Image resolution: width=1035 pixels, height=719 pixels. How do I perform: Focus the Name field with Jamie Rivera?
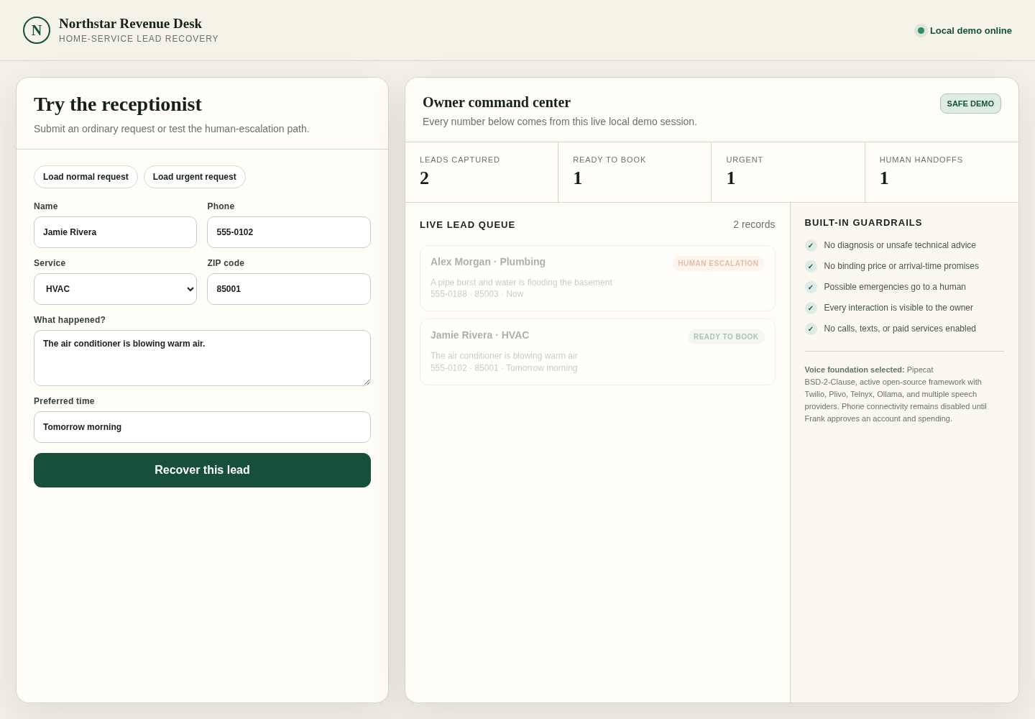point(115,232)
